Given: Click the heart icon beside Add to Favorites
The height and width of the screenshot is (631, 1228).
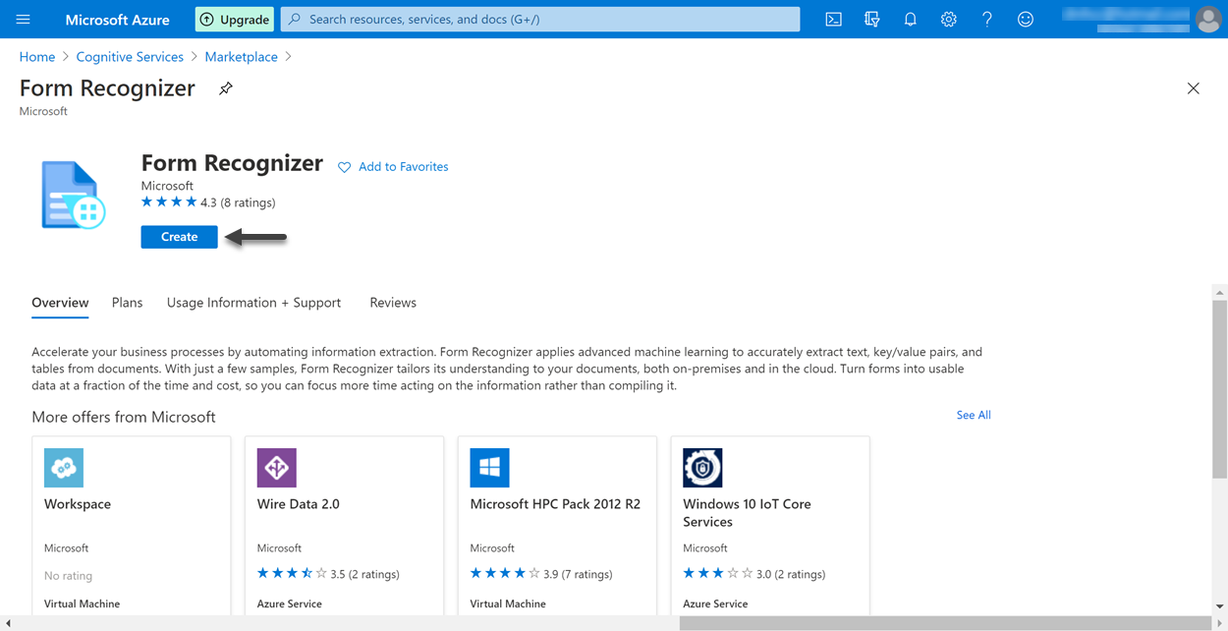Looking at the screenshot, I should (344, 167).
